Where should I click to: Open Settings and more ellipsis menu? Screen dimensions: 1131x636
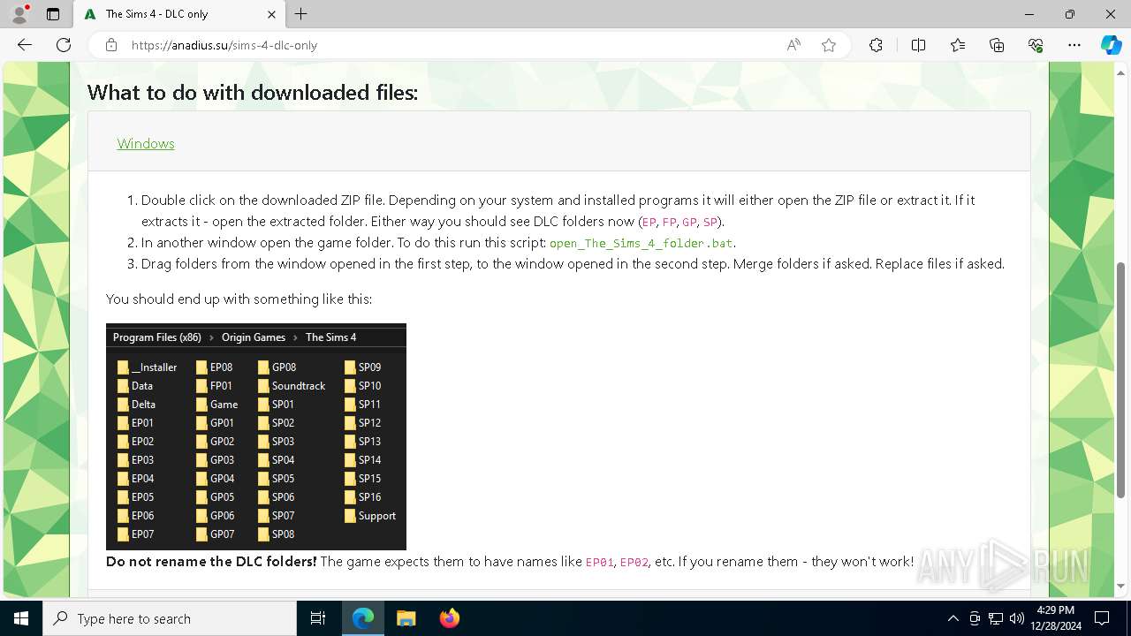[x=1074, y=45]
